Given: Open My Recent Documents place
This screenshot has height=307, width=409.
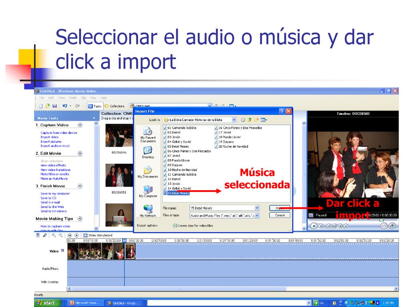Looking at the screenshot, I should point(148,135).
